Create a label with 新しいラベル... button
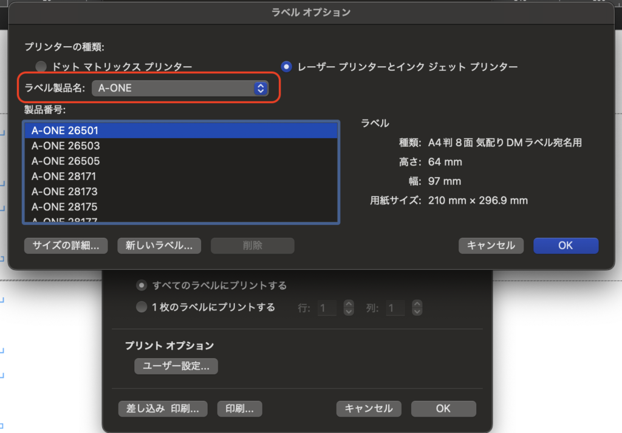This screenshot has width=622, height=433. coord(159,246)
